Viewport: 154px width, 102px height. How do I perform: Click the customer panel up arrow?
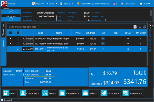pos(11,12)
